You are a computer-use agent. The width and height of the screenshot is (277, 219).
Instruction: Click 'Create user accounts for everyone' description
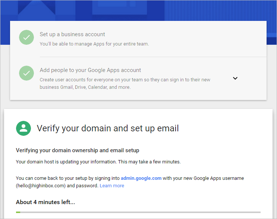tap(125, 84)
